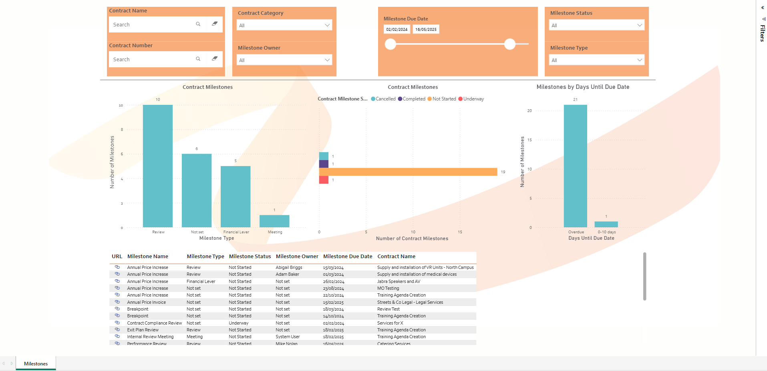
Task: Open URL link for Review Test row
Action: click(x=117, y=309)
